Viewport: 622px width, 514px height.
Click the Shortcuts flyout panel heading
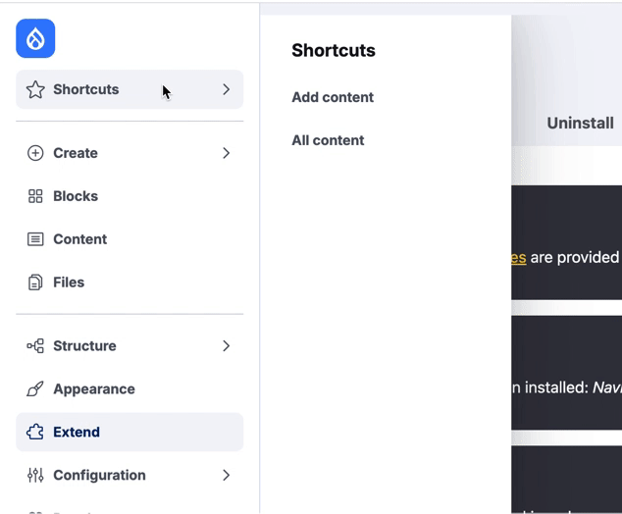[334, 51]
